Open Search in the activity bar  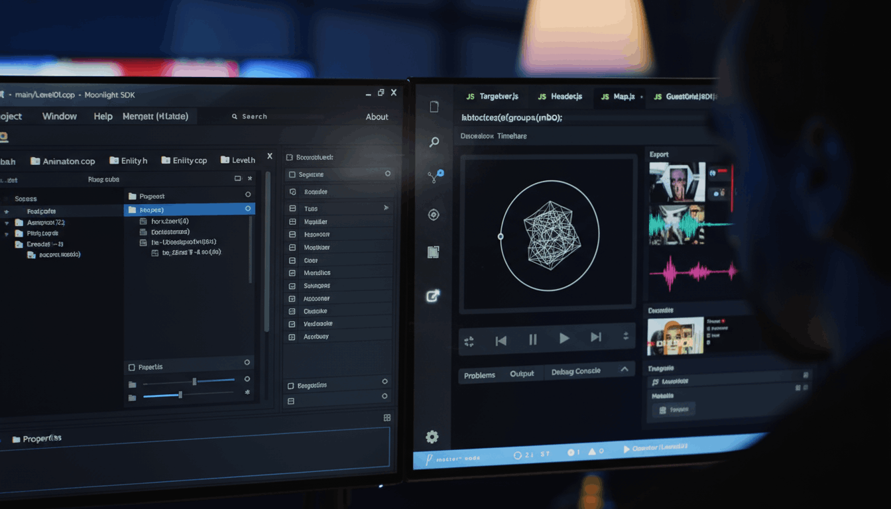pyautogui.click(x=434, y=142)
